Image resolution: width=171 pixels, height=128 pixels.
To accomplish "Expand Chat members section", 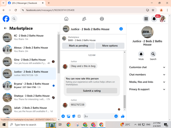I will point(147,75).
